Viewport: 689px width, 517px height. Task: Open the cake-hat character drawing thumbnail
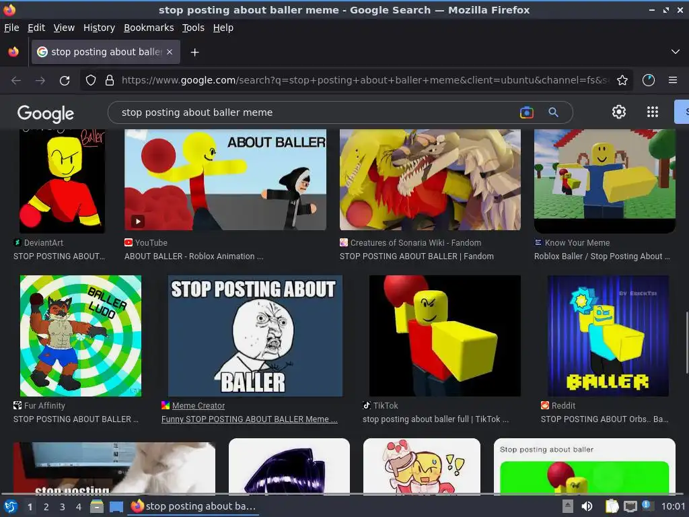click(422, 466)
